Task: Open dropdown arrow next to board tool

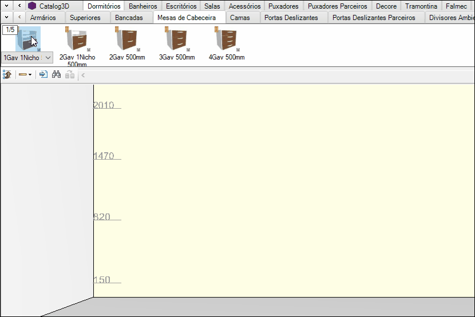Action: (30, 75)
